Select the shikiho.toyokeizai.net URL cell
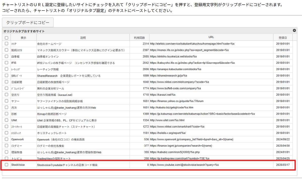 pos(211,56)
